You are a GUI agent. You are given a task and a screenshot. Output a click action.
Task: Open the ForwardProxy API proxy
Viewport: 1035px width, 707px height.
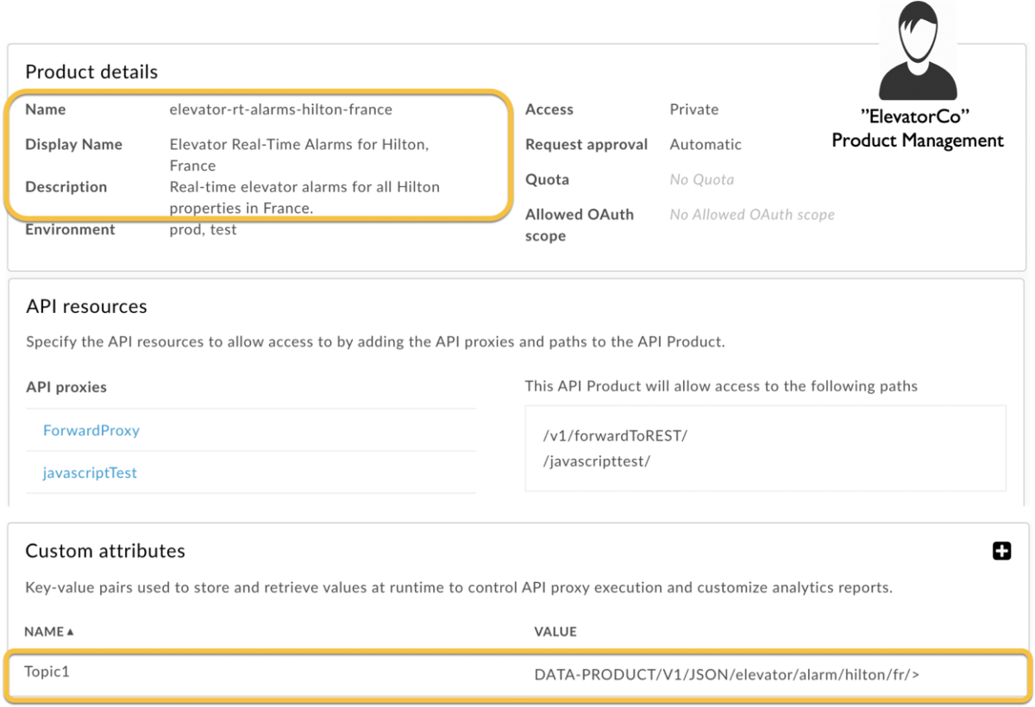[91, 431]
